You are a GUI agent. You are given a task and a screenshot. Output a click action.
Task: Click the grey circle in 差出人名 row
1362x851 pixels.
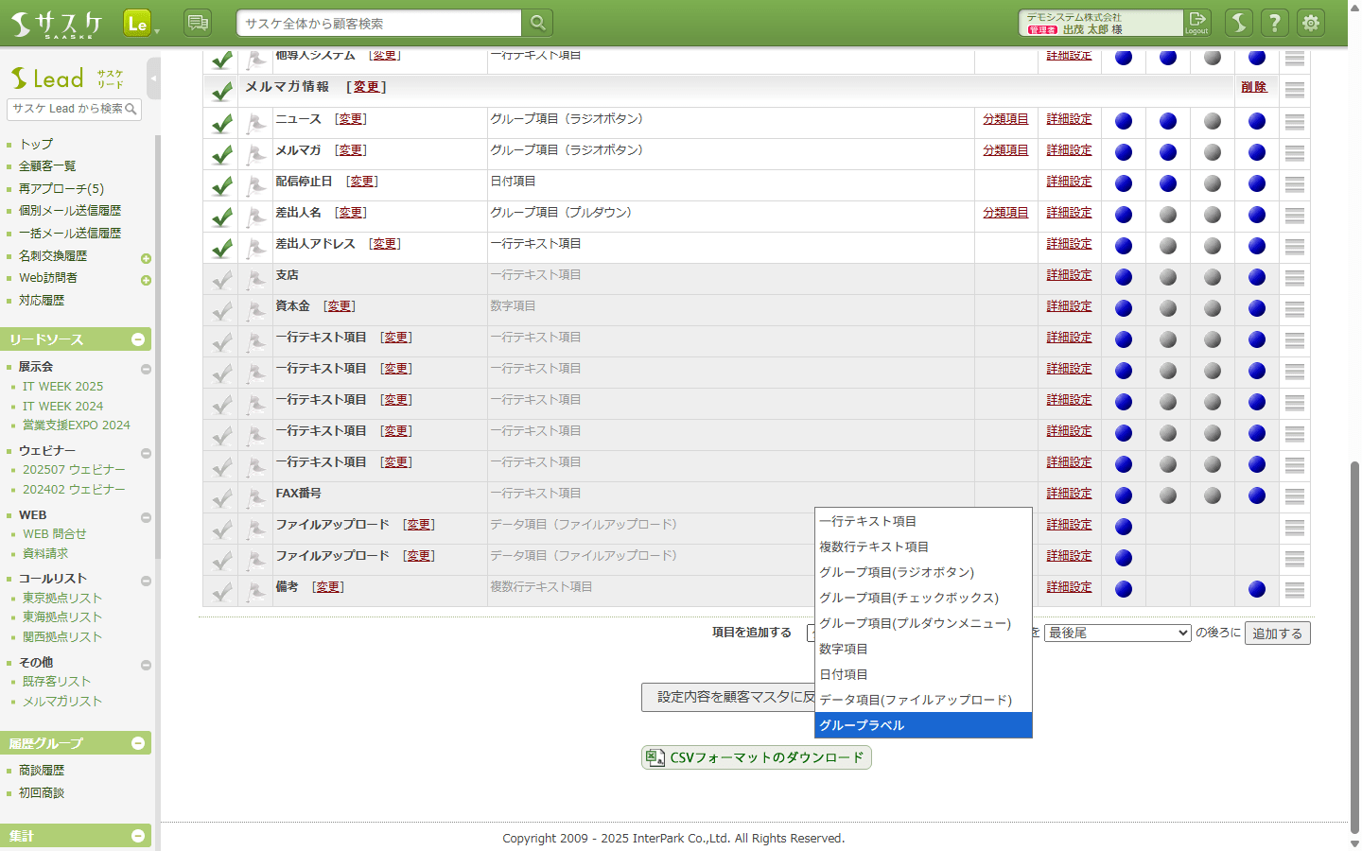tap(1168, 216)
